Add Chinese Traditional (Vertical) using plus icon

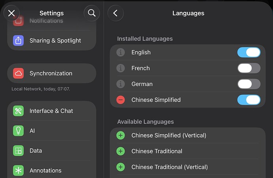tap(121, 167)
